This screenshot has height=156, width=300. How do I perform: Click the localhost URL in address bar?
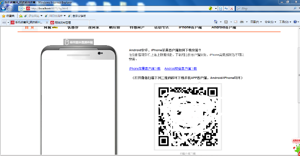(x=49, y=9)
